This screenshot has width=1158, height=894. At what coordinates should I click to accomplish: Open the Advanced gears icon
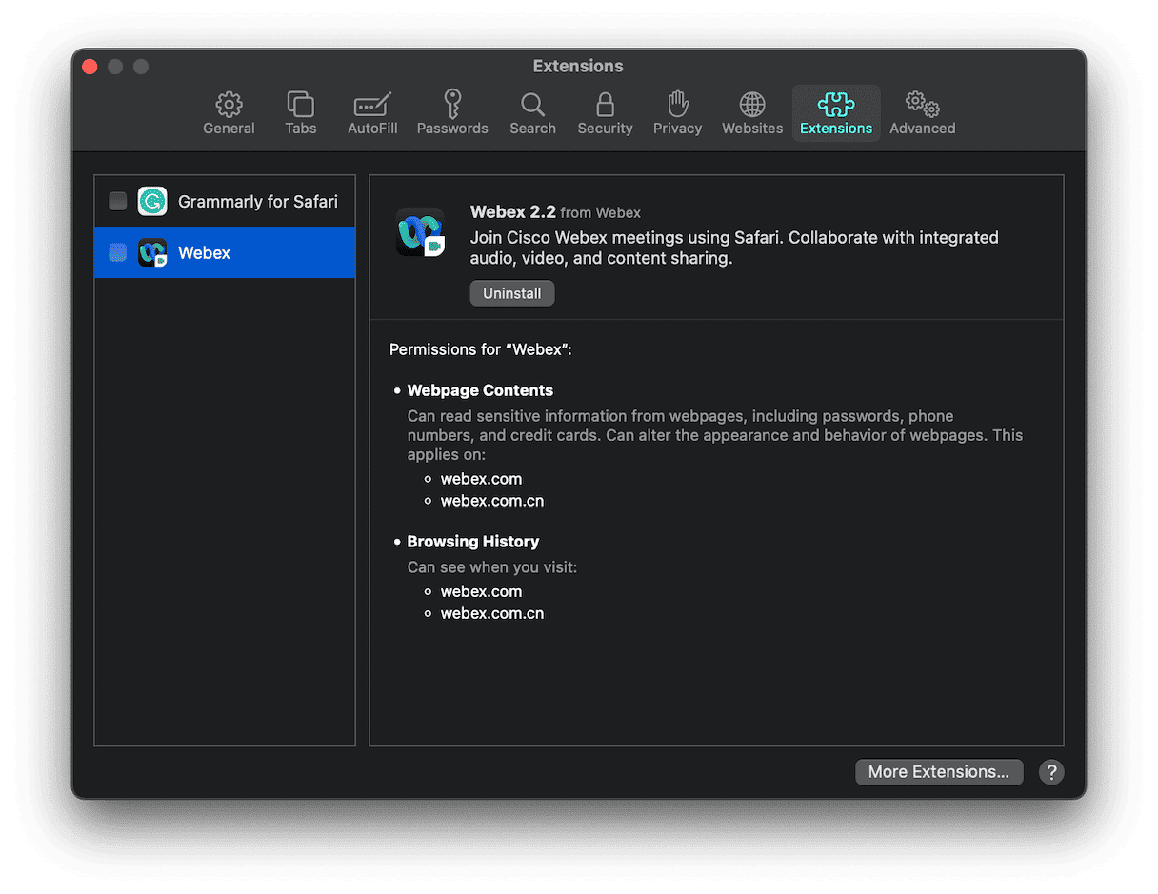coord(922,104)
